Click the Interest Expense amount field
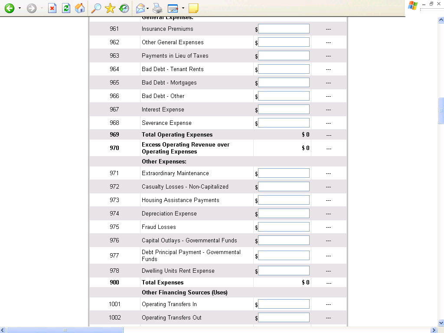The height and width of the screenshot is (333, 444). click(284, 109)
